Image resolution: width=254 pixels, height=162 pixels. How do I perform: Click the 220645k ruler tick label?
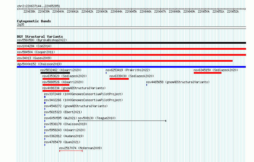[131, 11]
